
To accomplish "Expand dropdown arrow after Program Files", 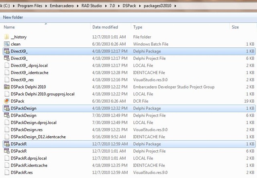I will click(46, 6).
